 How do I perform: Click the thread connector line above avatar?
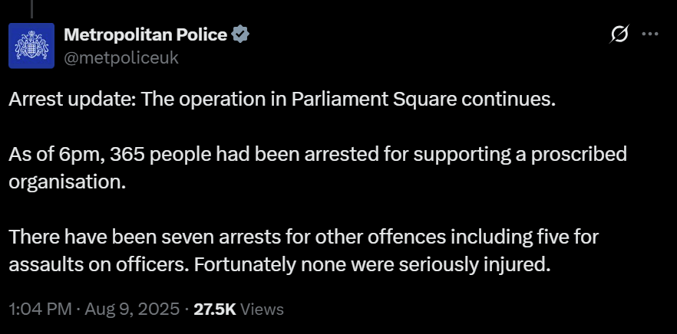31,8
